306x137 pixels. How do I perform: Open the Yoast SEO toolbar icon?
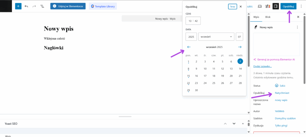pyautogui.click(x=267, y=6)
